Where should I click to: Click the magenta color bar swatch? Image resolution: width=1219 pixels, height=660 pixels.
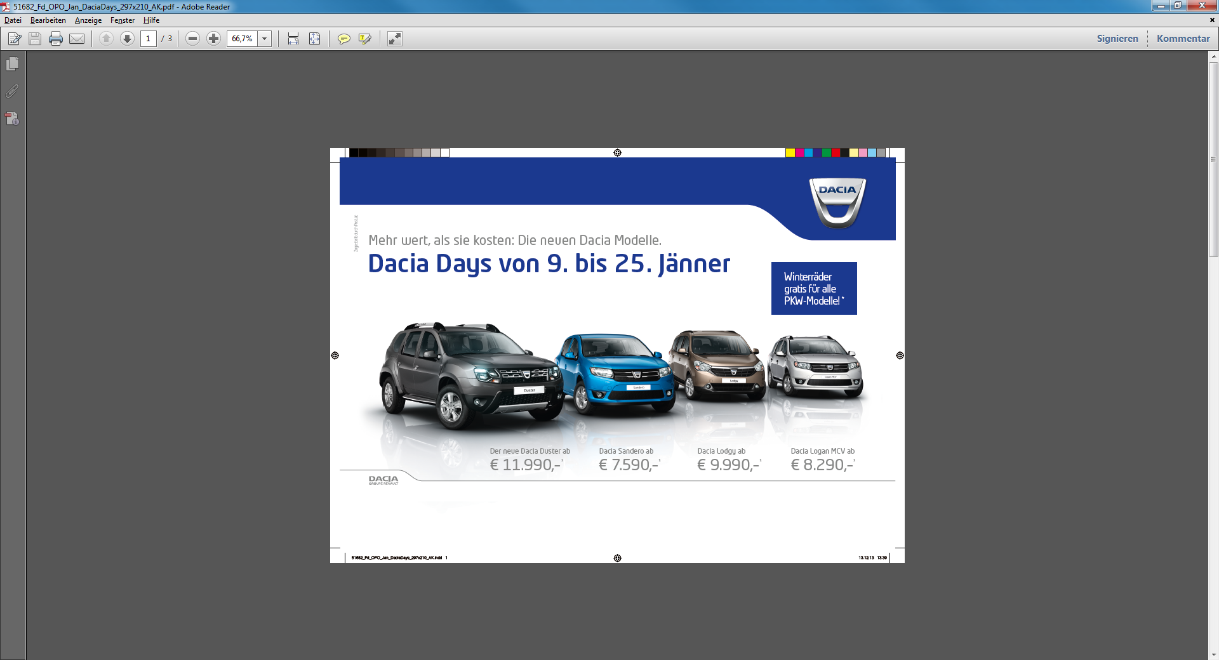[x=799, y=152]
